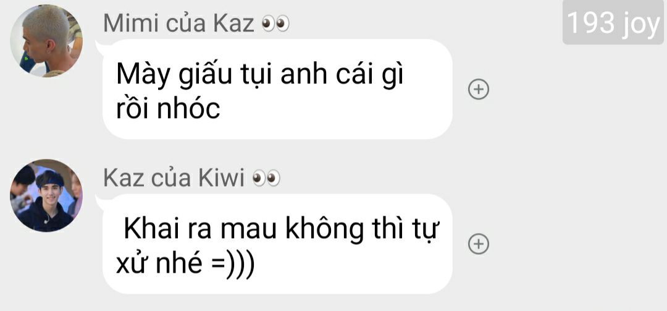Image resolution: width=667 pixels, height=311 pixels.
Task: Click plus icon beside "Khai ra mau" message
Action: [x=479, y=244]
